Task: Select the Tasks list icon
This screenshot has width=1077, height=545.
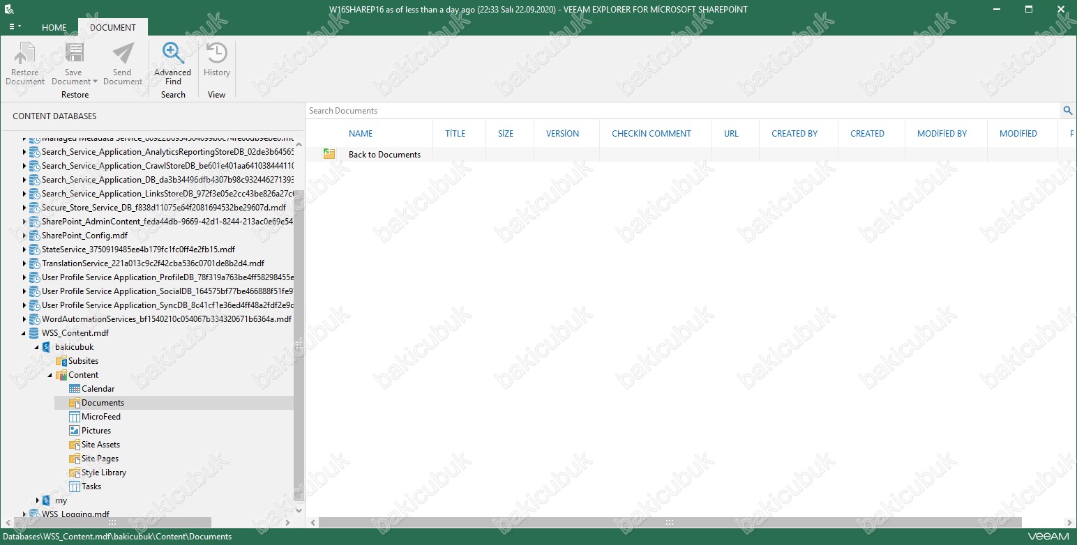Action: tap(75, 486)
